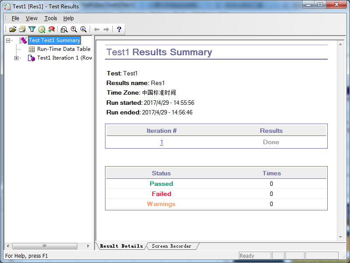Image resolution: width=350 pixels, height=263 pixels.
Task: Click the Print icon in toolbar
Action: click(22, 29)
